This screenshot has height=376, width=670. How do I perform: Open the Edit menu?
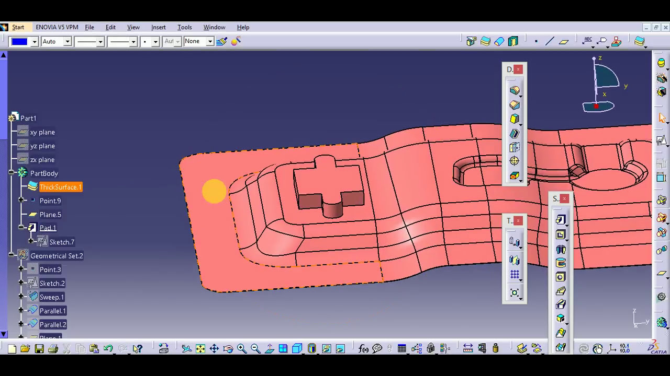[x=110, y=27]
